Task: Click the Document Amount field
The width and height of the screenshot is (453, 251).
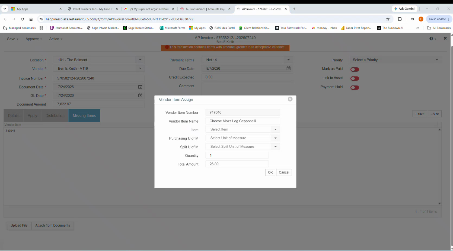Action: click(99, 104)
